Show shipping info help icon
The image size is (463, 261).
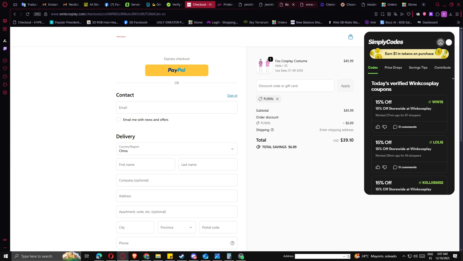coord(272,130)
